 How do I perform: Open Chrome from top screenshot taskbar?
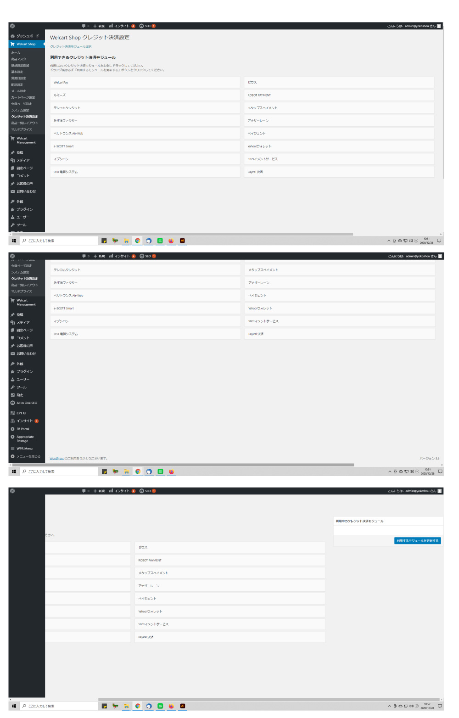pos(137,241)
